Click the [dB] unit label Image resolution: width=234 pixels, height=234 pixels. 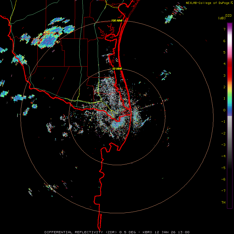coord(222,18)
